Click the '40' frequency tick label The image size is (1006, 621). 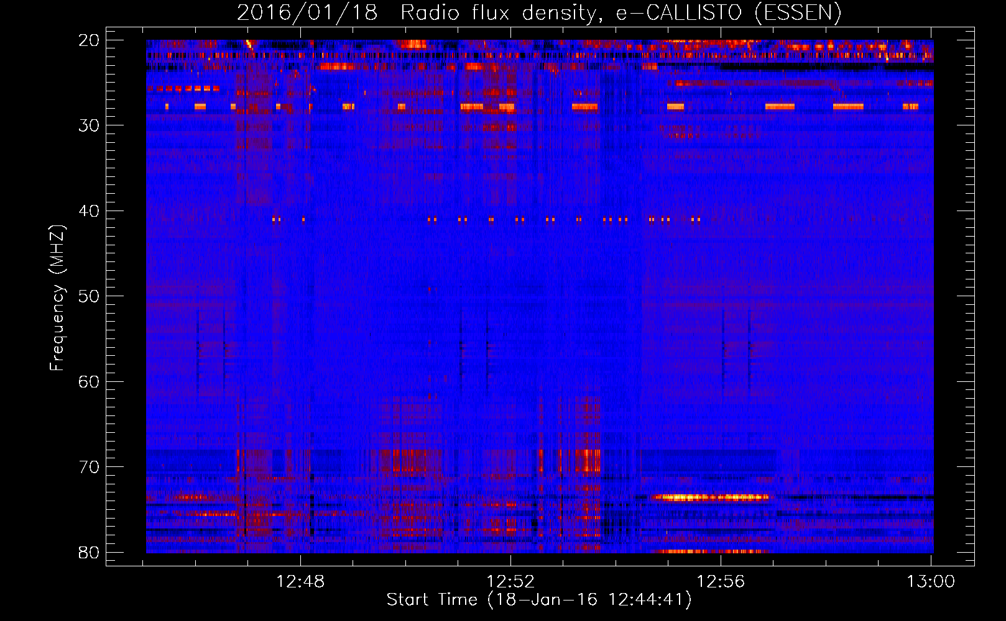coord(89,211)
